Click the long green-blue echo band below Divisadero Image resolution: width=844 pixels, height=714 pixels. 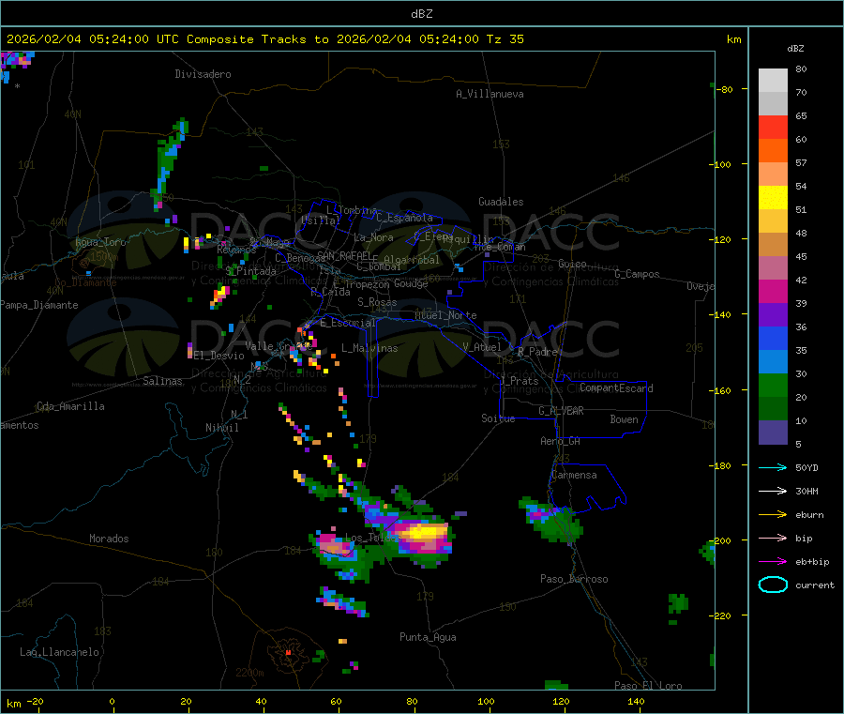click(x=170, y=163)
